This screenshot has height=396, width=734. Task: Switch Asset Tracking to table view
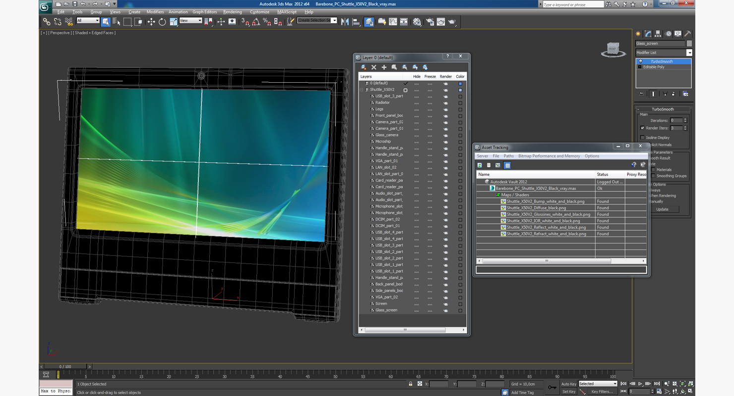[507, 165]
